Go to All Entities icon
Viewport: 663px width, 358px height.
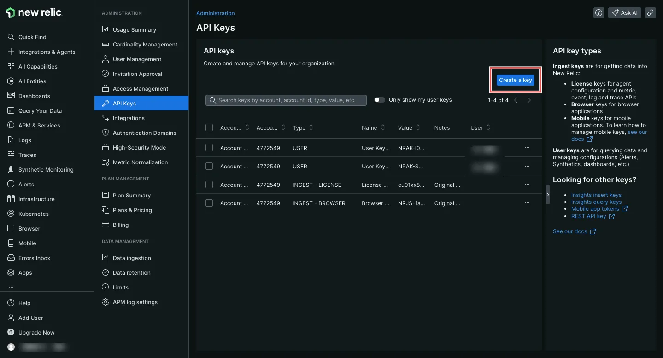coord(11,81)
